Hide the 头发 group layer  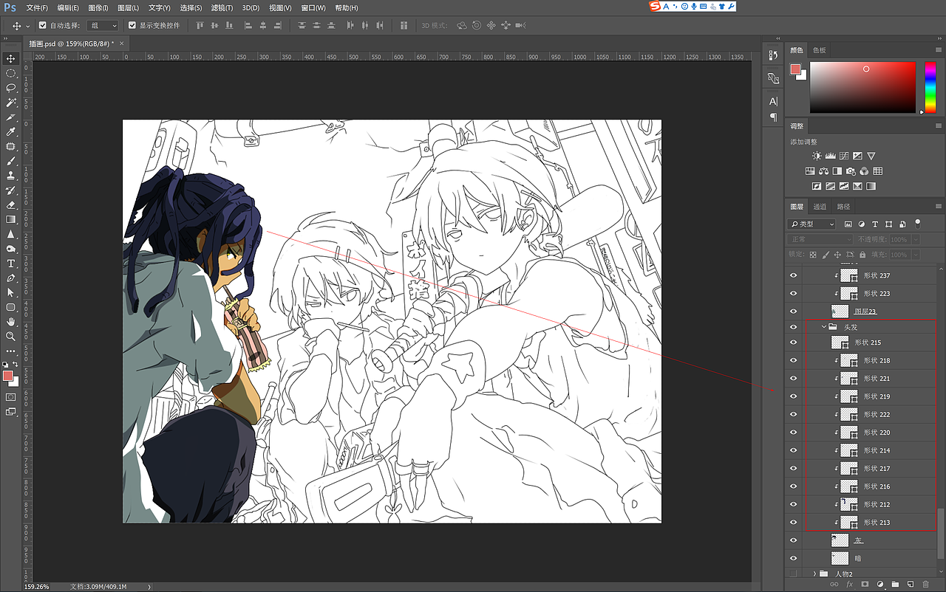(x=794, y=326)
